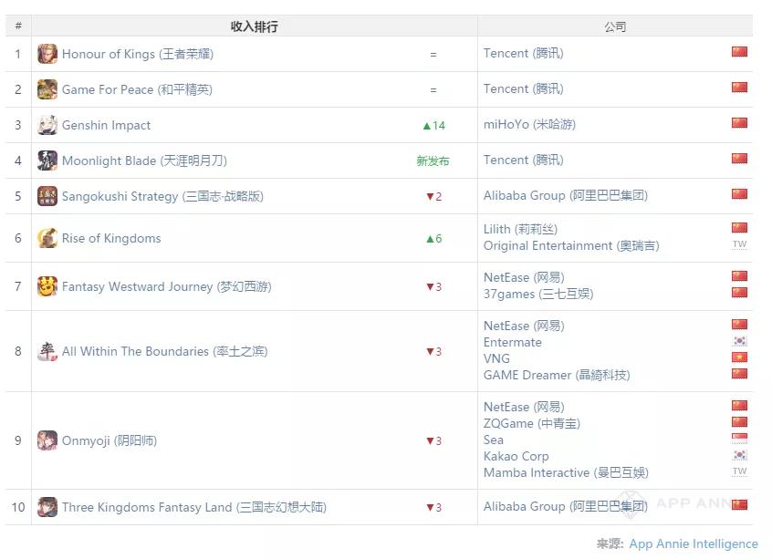Open the Onmyoji link
Image resolution: width=772 pixels, height=559 pixels.
pos(110,440)
